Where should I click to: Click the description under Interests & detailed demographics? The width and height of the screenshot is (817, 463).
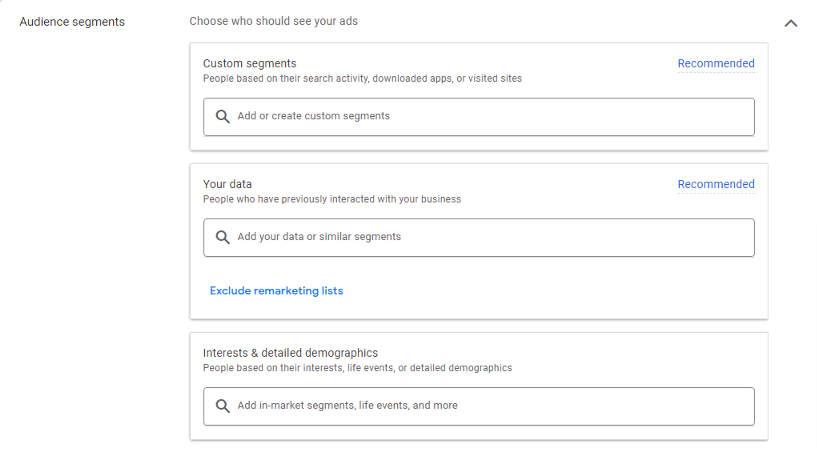click(357, 368)
